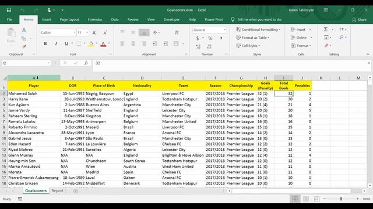Screen dimensions: 373x209
Task: Add a new sheet with plus button
Action: (x=76, y=191)
